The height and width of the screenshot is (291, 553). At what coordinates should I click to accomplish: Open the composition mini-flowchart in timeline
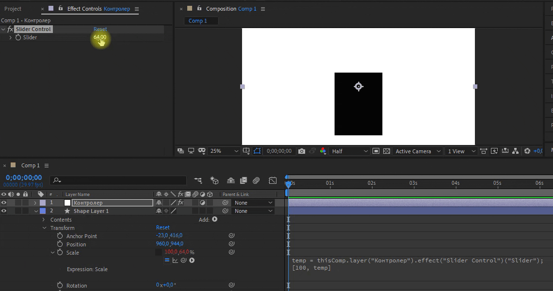click(198, 180)
